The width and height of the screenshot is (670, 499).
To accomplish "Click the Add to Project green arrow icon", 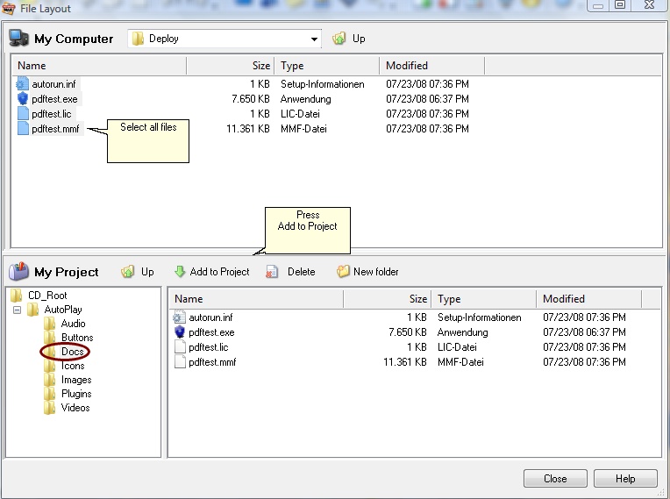I will pos(180,272).
